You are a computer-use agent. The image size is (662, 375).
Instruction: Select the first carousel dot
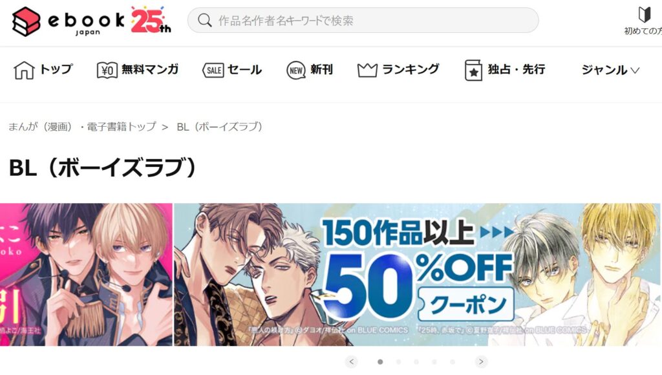[x=380, y=362]
